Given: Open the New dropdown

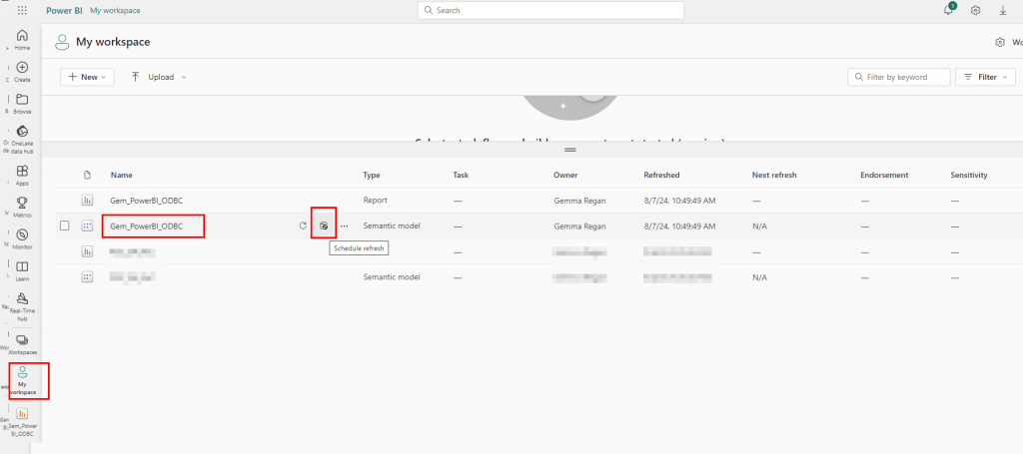Looking at the screenshot, I should click(x=88, y=77).
